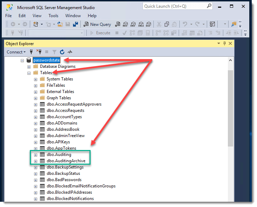Click the Save All toolbar icon
The height and width of the screenshot is (207, 257).
click(75, 24)
